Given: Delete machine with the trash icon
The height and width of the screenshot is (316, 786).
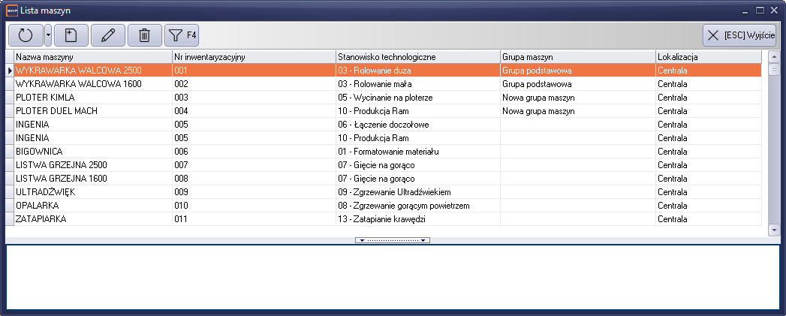Looking at the screenshot, I should coord(145,35).
